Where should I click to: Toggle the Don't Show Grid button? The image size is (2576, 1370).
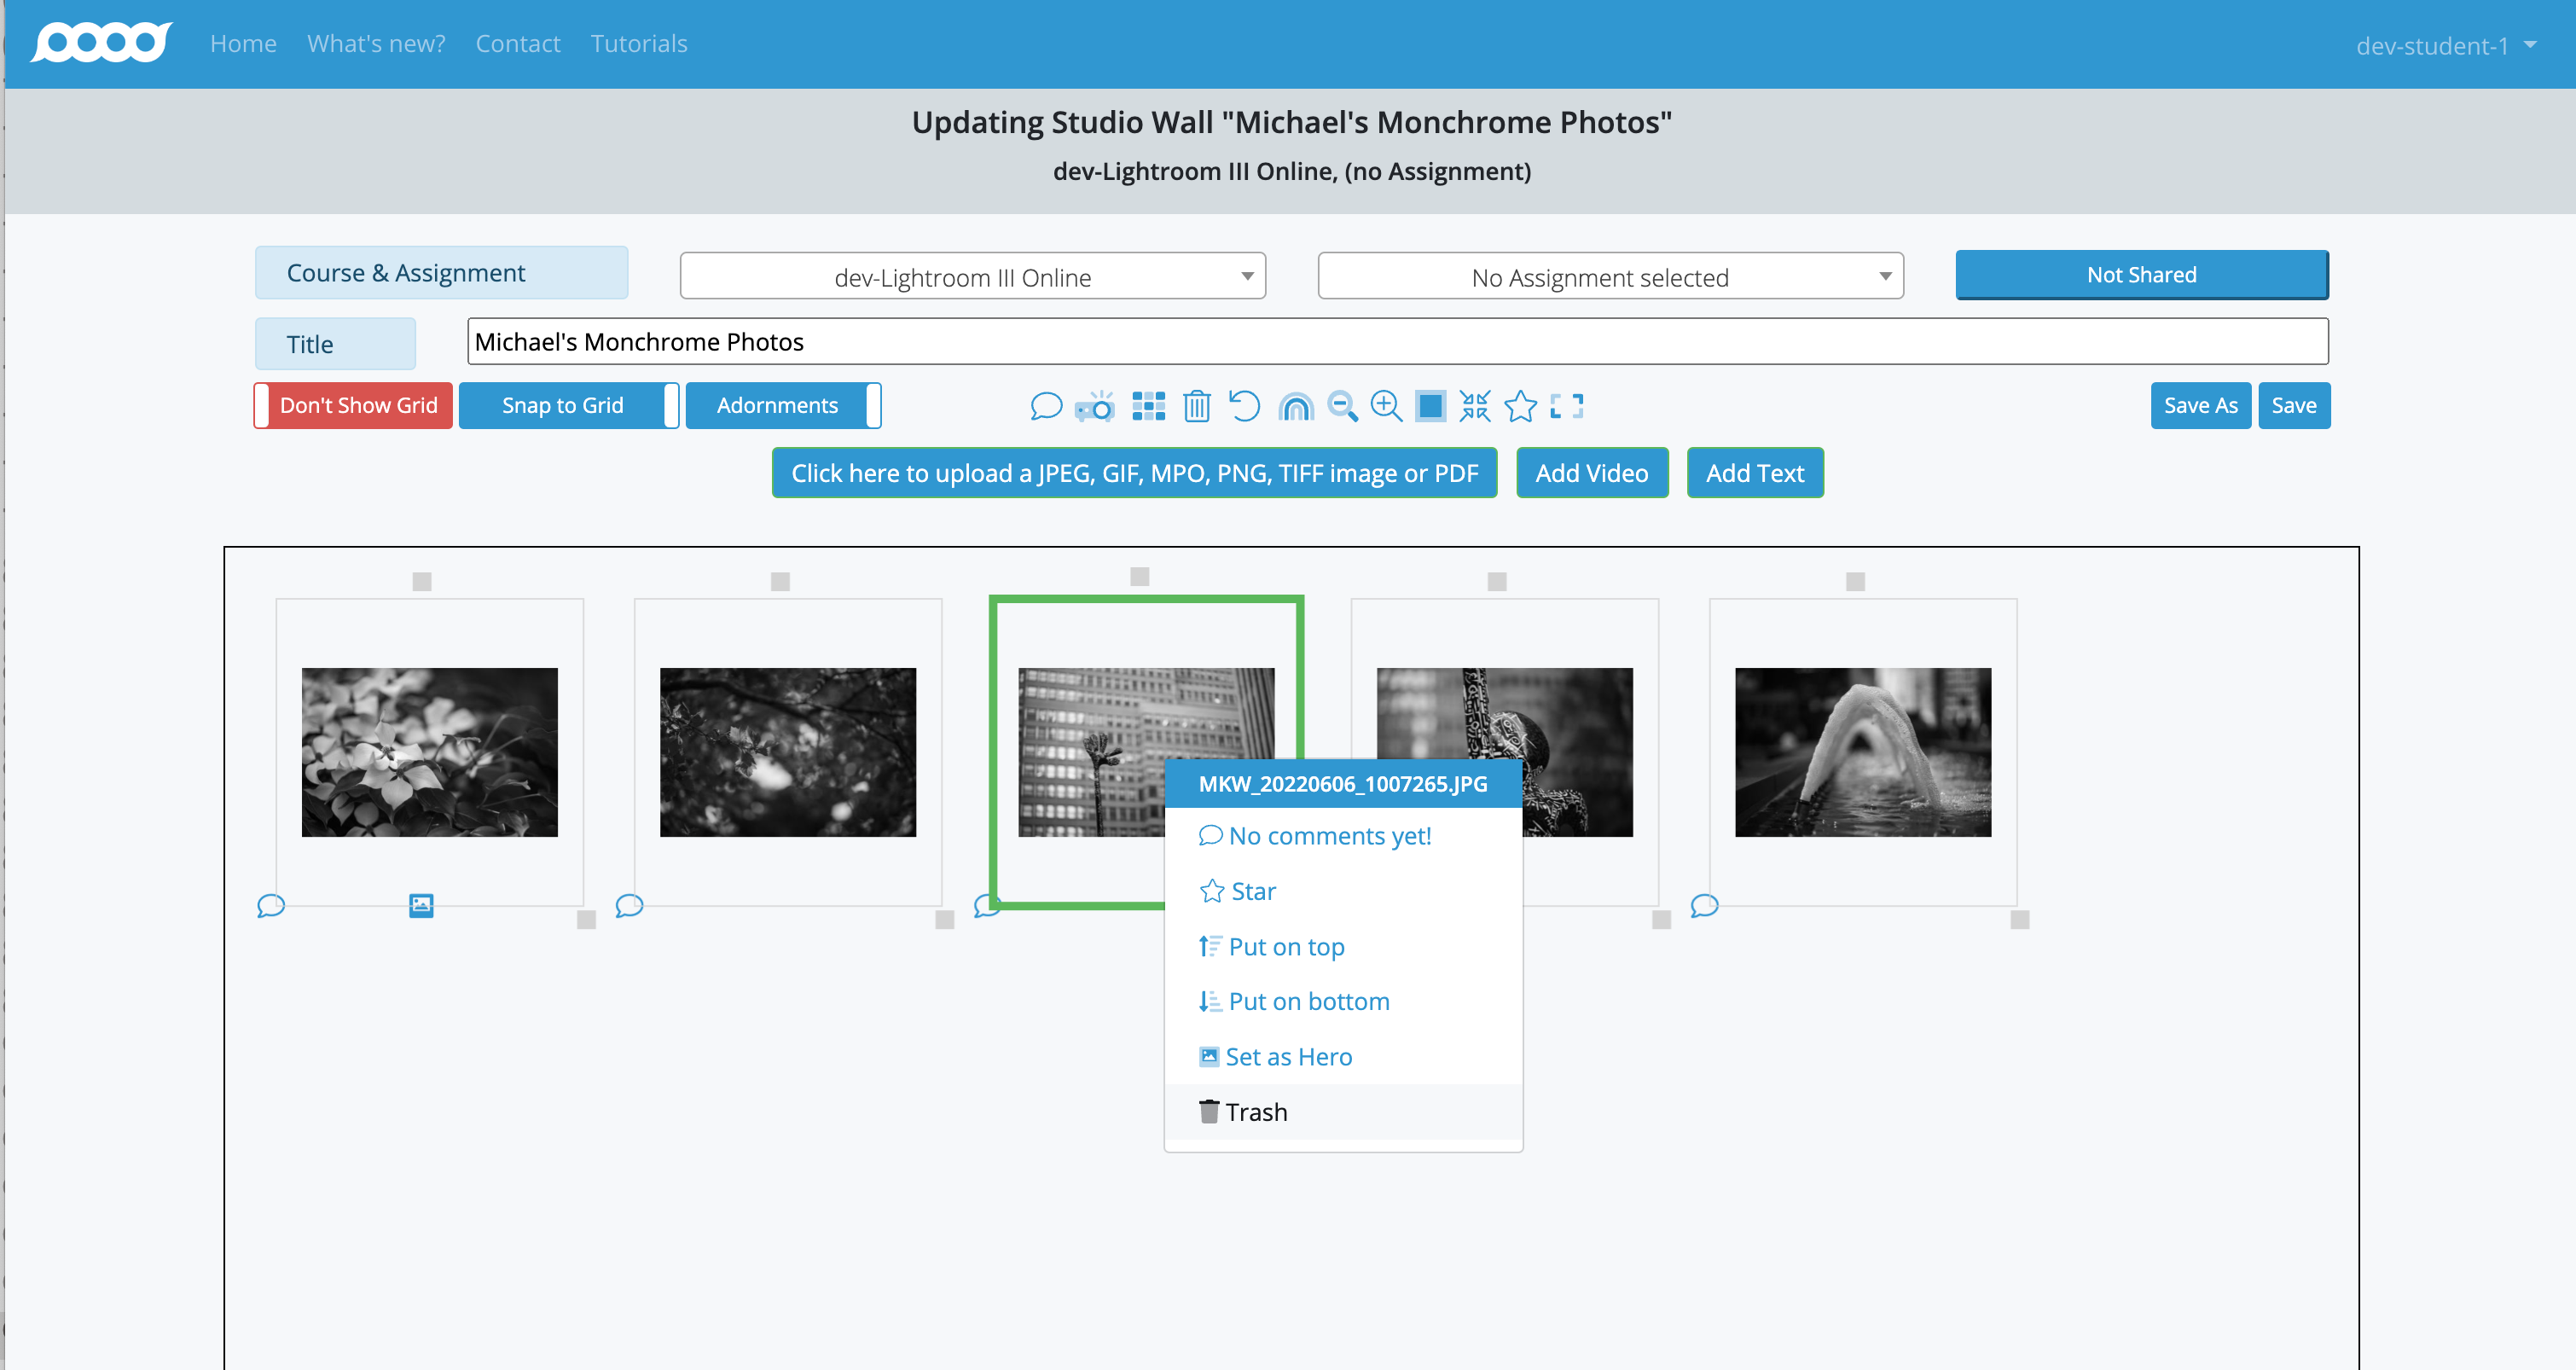click(x=353, y=405)
